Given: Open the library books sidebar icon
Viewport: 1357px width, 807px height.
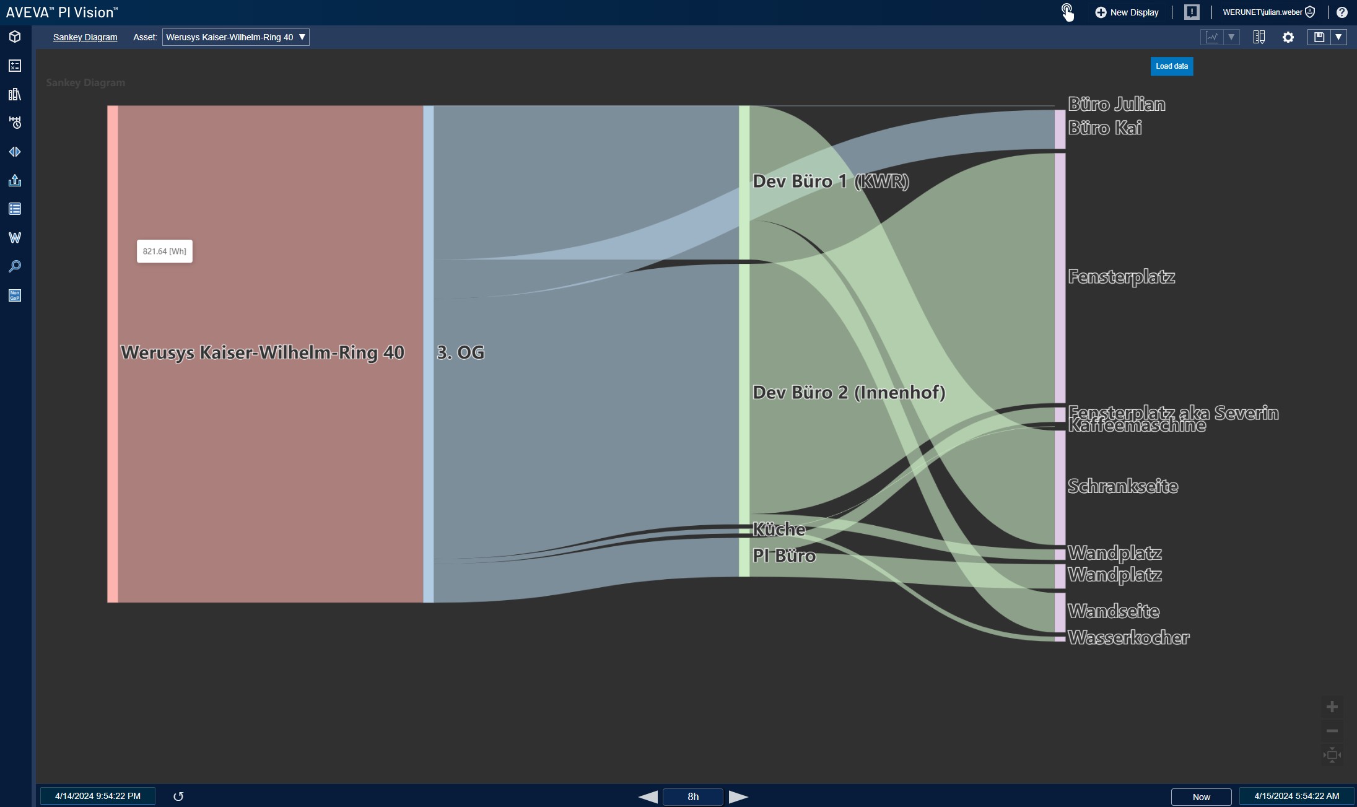Looking at the screenshot, I should (x=15, y=94).
